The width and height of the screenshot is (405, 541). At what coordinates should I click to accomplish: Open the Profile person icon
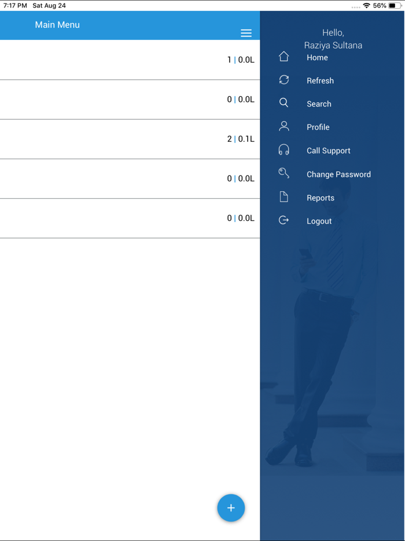[283, 126]
